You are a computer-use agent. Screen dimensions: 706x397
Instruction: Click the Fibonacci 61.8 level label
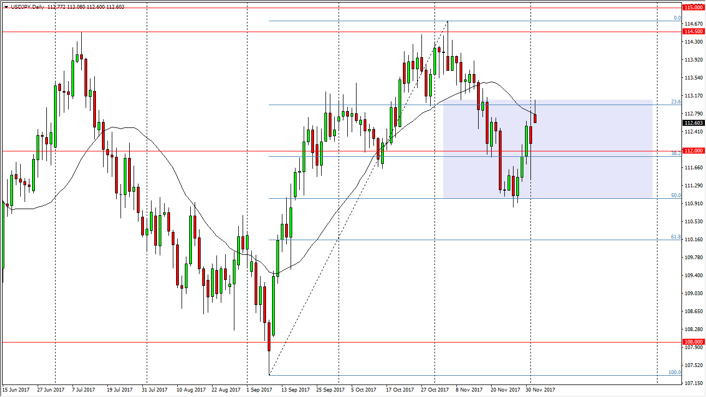click(x=676, y=237)
